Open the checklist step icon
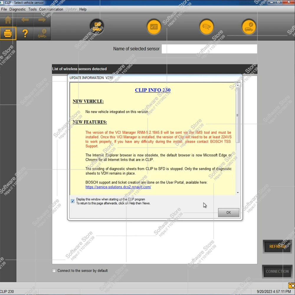The width and height of the screenshot is (295, 295). pyautogui.click(x=154, y=27)
